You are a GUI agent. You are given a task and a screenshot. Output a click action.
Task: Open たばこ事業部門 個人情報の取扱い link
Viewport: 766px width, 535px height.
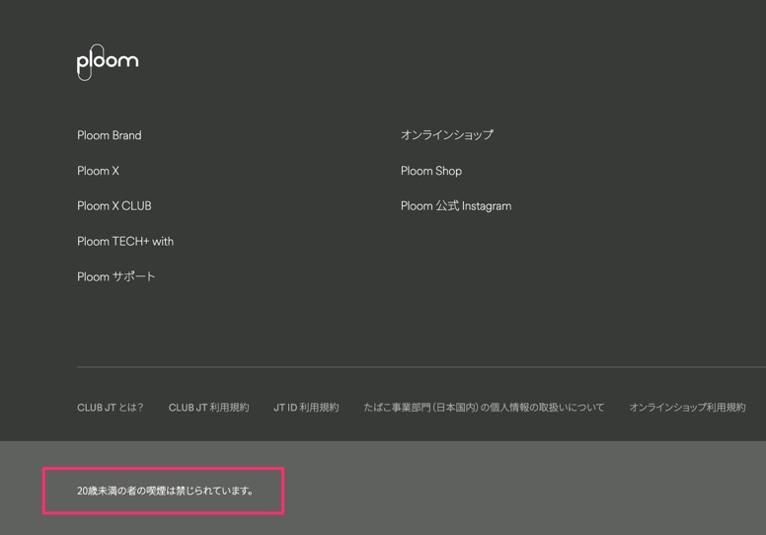(484, 407)
